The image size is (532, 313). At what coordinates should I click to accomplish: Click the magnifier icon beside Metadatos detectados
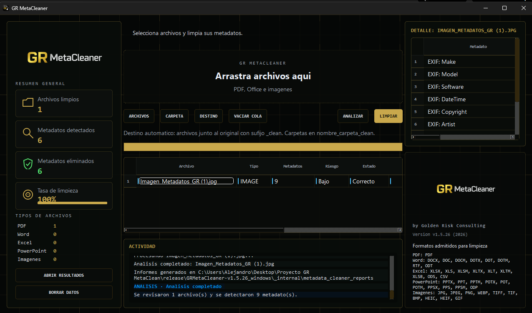[x=28, y=134]
